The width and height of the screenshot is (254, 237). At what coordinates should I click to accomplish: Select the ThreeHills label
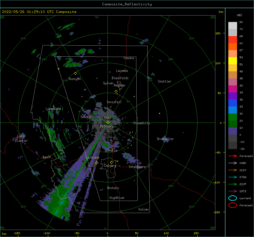click(141, 123)
